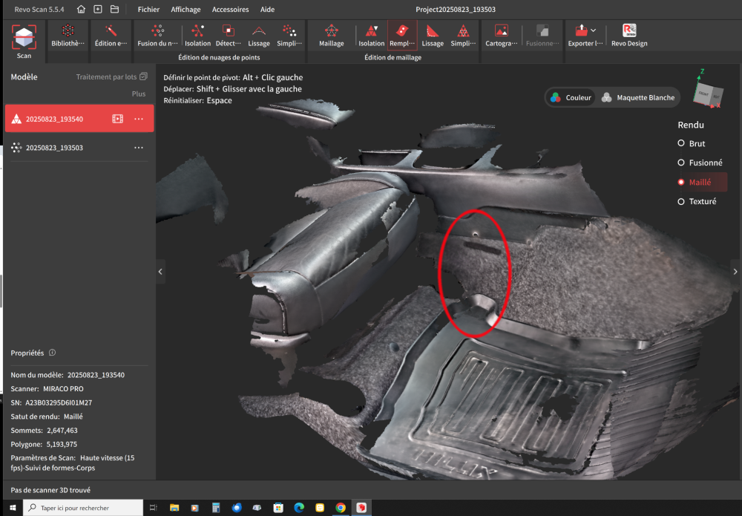
Task: Click Nom du modèle value 20250823_193540
Action: [x=96, y=375]
